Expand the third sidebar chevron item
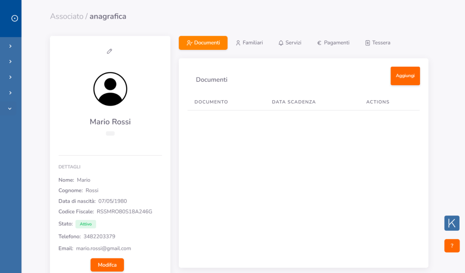The width and height of the screenshot is (465, 273). tap(10, 77)
